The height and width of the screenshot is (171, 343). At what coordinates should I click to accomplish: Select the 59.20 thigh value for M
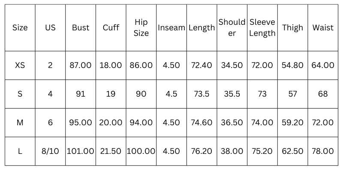(292, 123)
